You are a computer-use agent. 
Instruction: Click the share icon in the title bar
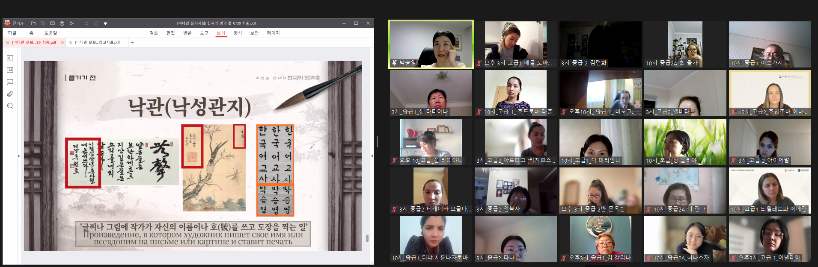pos(71,23)
